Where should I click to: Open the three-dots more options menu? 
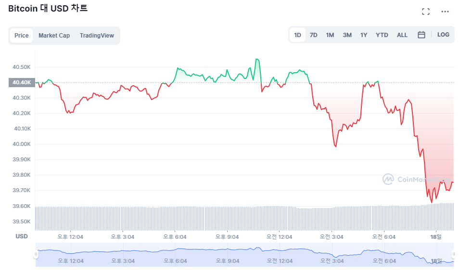click(x=445, y=12)
